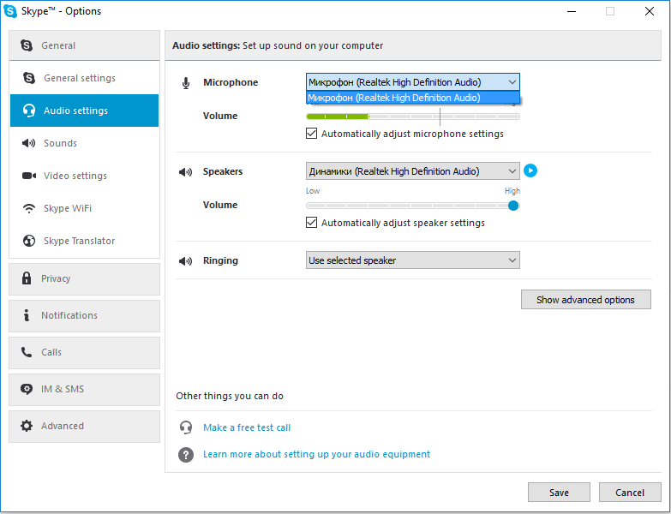Expand the Calls section
This screenshot has width=671, height=514.
[x=84, y=352]
